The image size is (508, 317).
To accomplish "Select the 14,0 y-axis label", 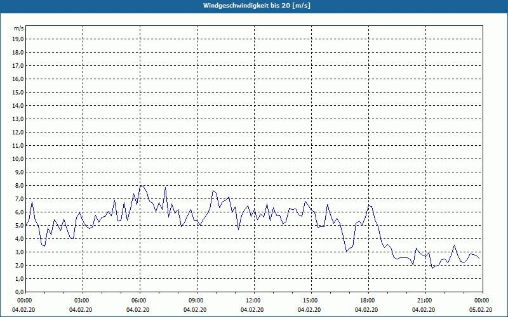I will (18, 105).
